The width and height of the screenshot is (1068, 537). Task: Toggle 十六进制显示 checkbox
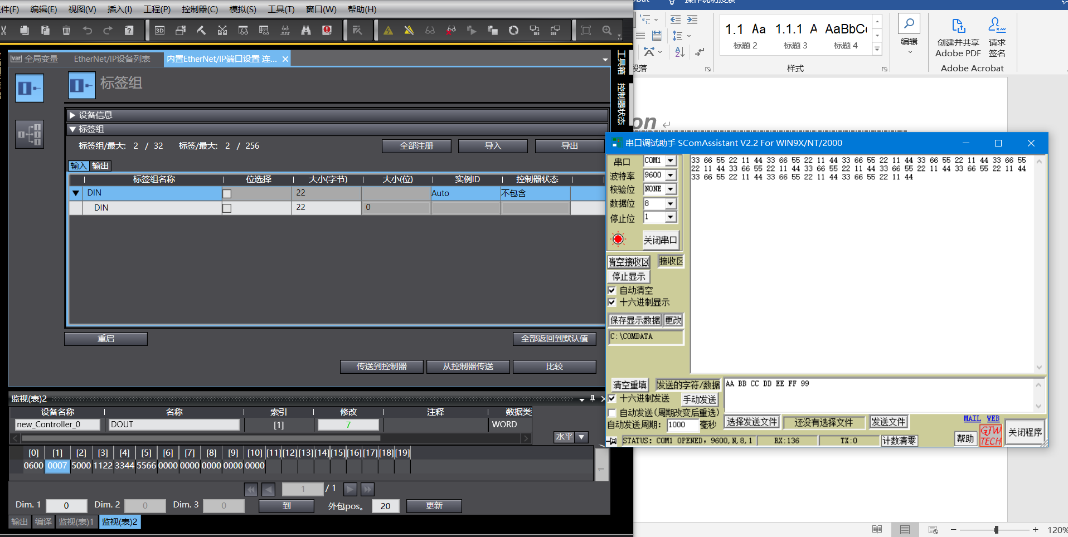(612, 302)
